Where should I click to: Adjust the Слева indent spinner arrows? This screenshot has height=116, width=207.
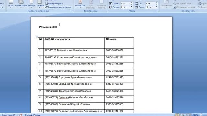coord(132,3)
